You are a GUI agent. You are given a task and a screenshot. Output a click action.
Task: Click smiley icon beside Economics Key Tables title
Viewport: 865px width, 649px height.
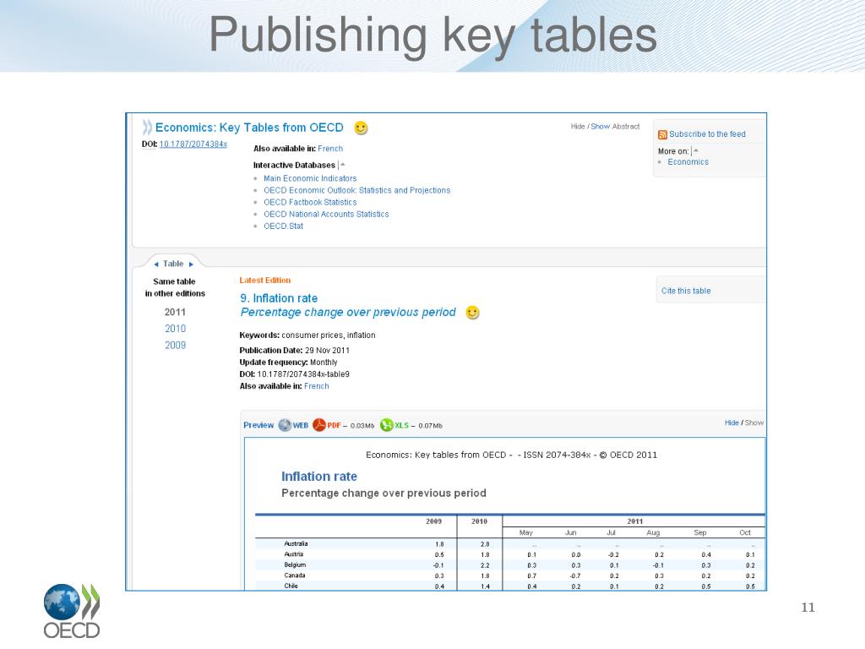tap(361, 128)
